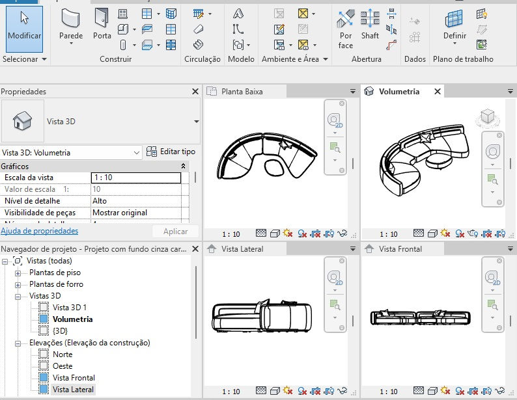
Task: Toggle show crop region in Vista Frontal control bar
Action: click(x=487, y=391)
